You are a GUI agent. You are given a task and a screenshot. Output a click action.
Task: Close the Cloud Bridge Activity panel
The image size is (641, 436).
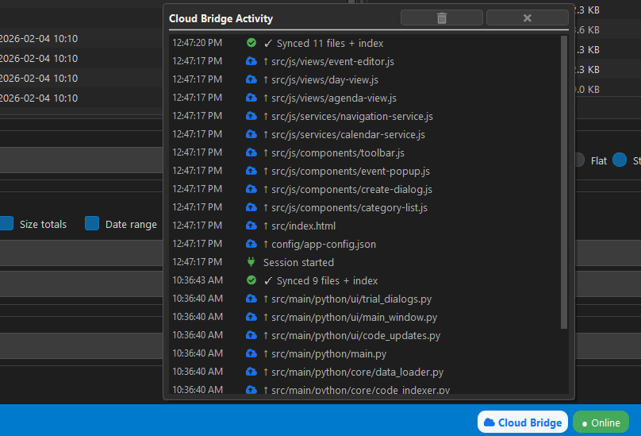pyautogui.click(x=527, y=18)
